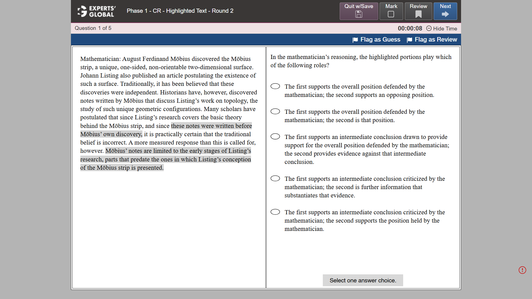Viewport: 532px width, 299px height.
Task: Select the answer stating second is that position
Action: coord(275,111)
